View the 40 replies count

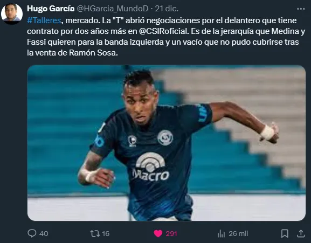coord(44,233)
